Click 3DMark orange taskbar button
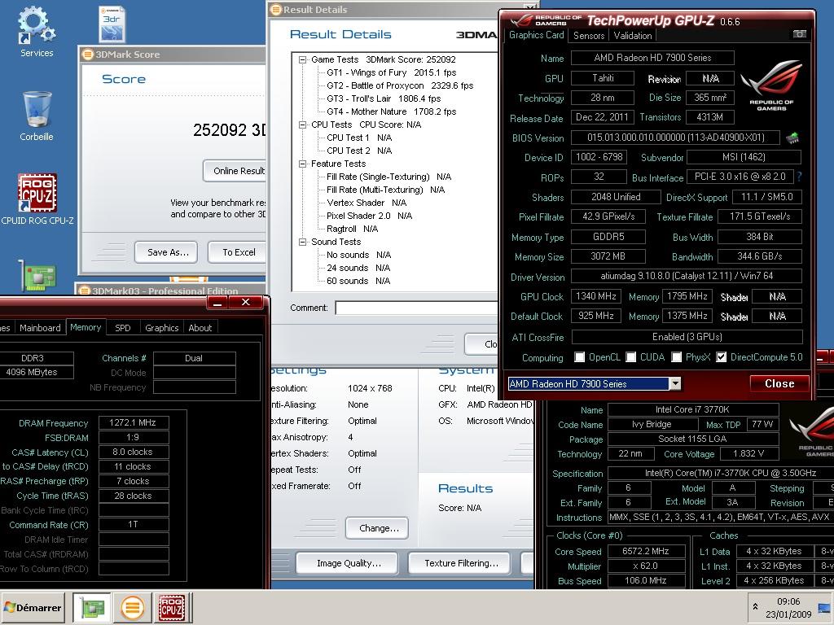This screenshot has height=625, width=834. (133, 607)
